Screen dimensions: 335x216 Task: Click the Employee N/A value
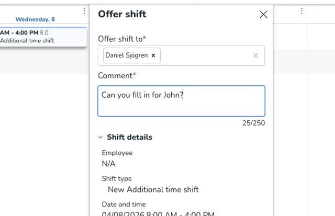coord(108,164)
